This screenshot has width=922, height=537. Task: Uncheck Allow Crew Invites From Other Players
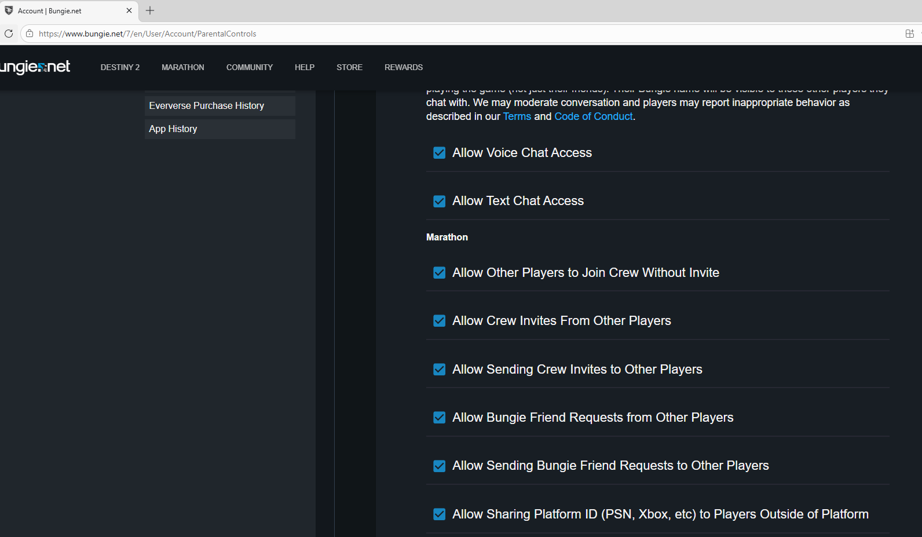coord(440,321)
